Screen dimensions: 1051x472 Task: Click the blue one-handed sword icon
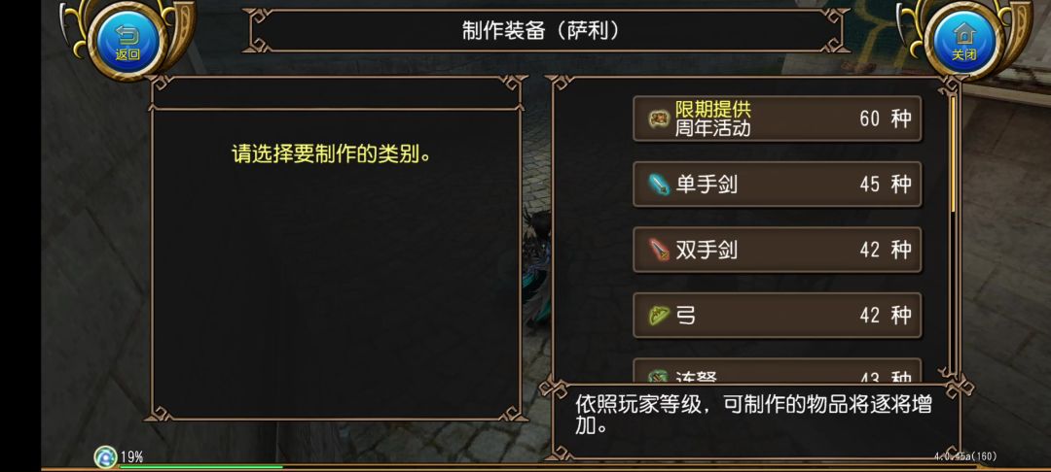click(x=659, y=185)
